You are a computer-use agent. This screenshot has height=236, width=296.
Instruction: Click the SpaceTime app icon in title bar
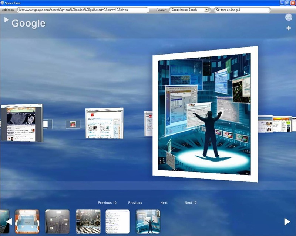pos(2,3)
